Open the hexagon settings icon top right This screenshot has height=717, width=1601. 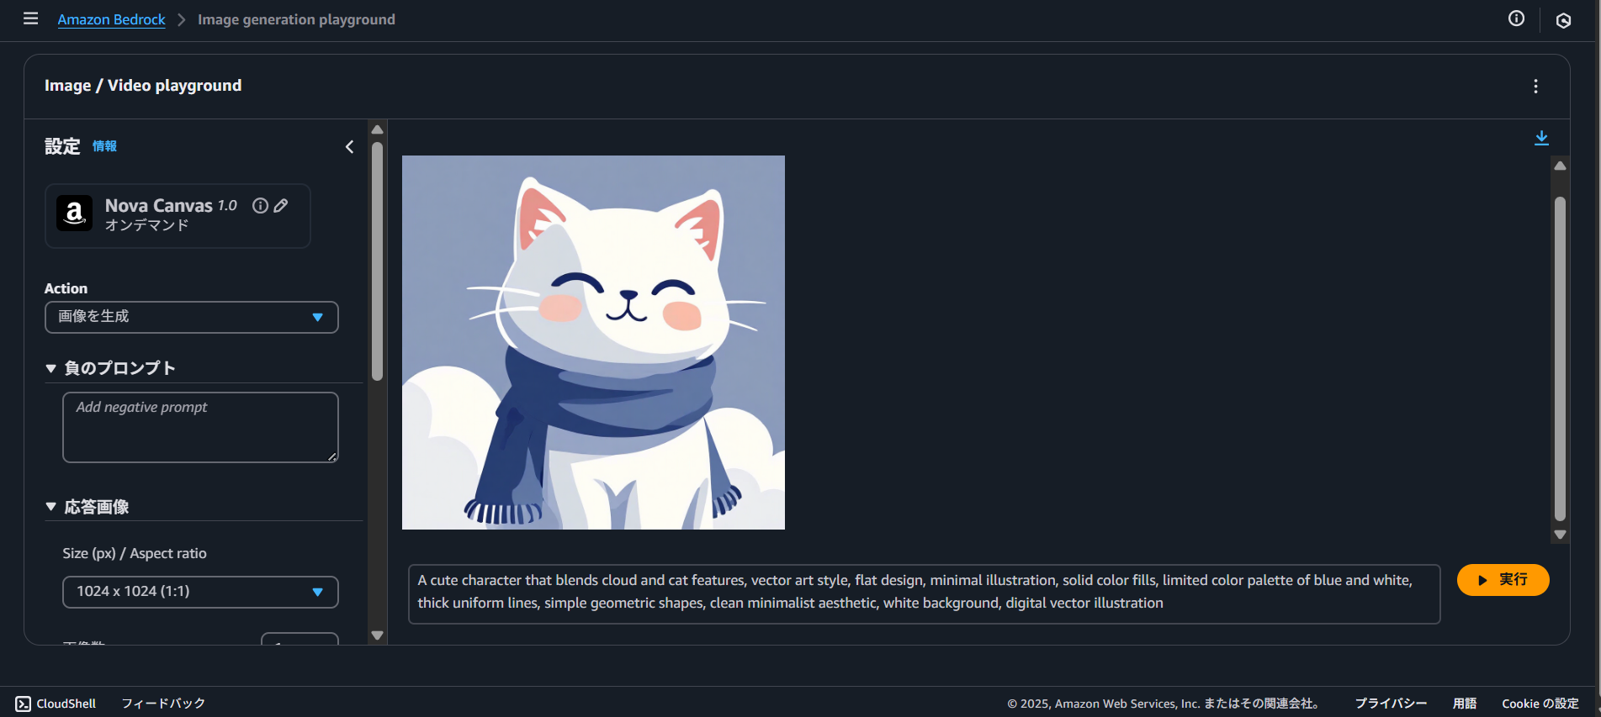coord(1563,20)
